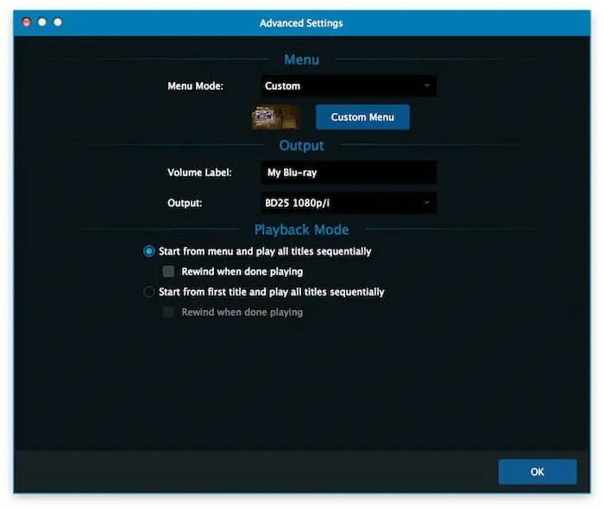Confirm settings with the OK button
The image size is (604, 510).
(537, 472)
